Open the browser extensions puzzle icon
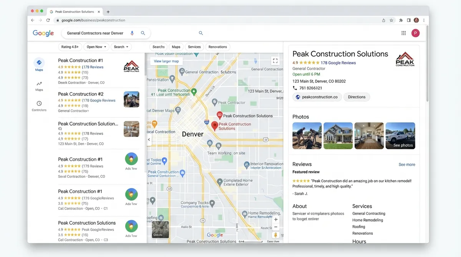Viewport: 461px width, 257px height. pos(401,20)
